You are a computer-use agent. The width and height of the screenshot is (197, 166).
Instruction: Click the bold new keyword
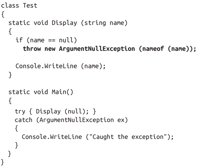pos(50,49)
